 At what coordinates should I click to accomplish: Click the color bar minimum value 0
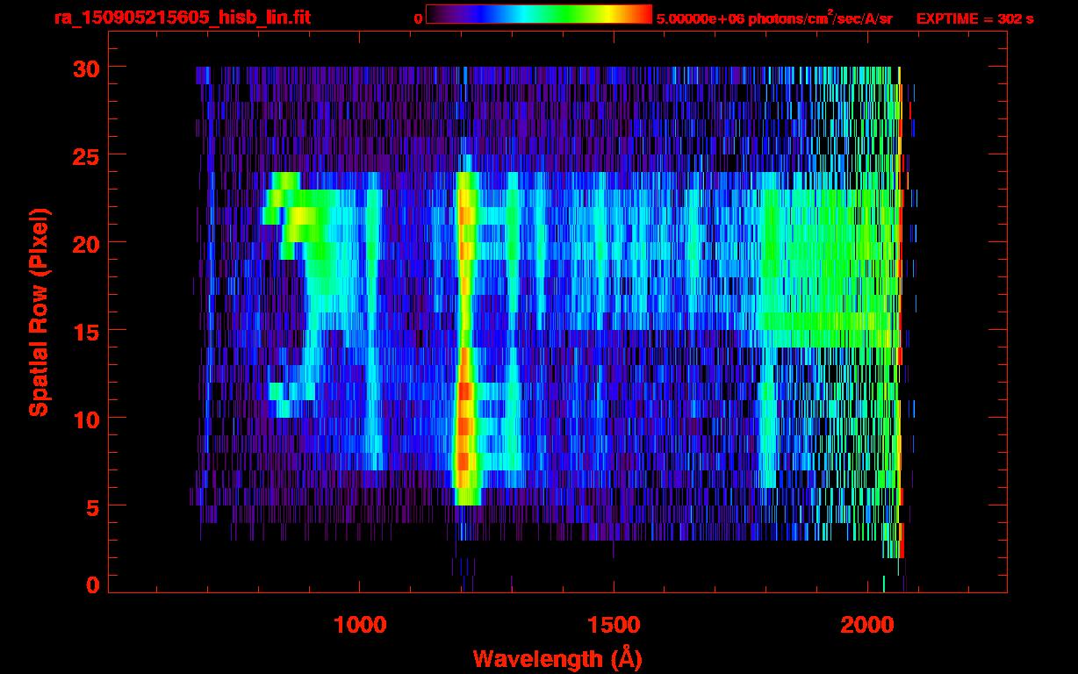pyautogui.click(x=418, y=18)
